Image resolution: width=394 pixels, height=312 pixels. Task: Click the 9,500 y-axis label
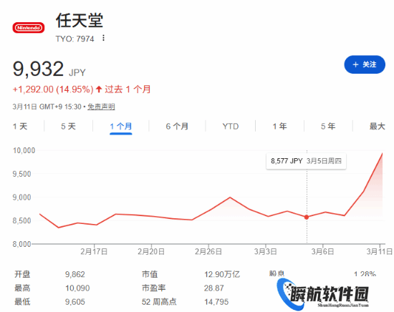[x=22, y=174]
